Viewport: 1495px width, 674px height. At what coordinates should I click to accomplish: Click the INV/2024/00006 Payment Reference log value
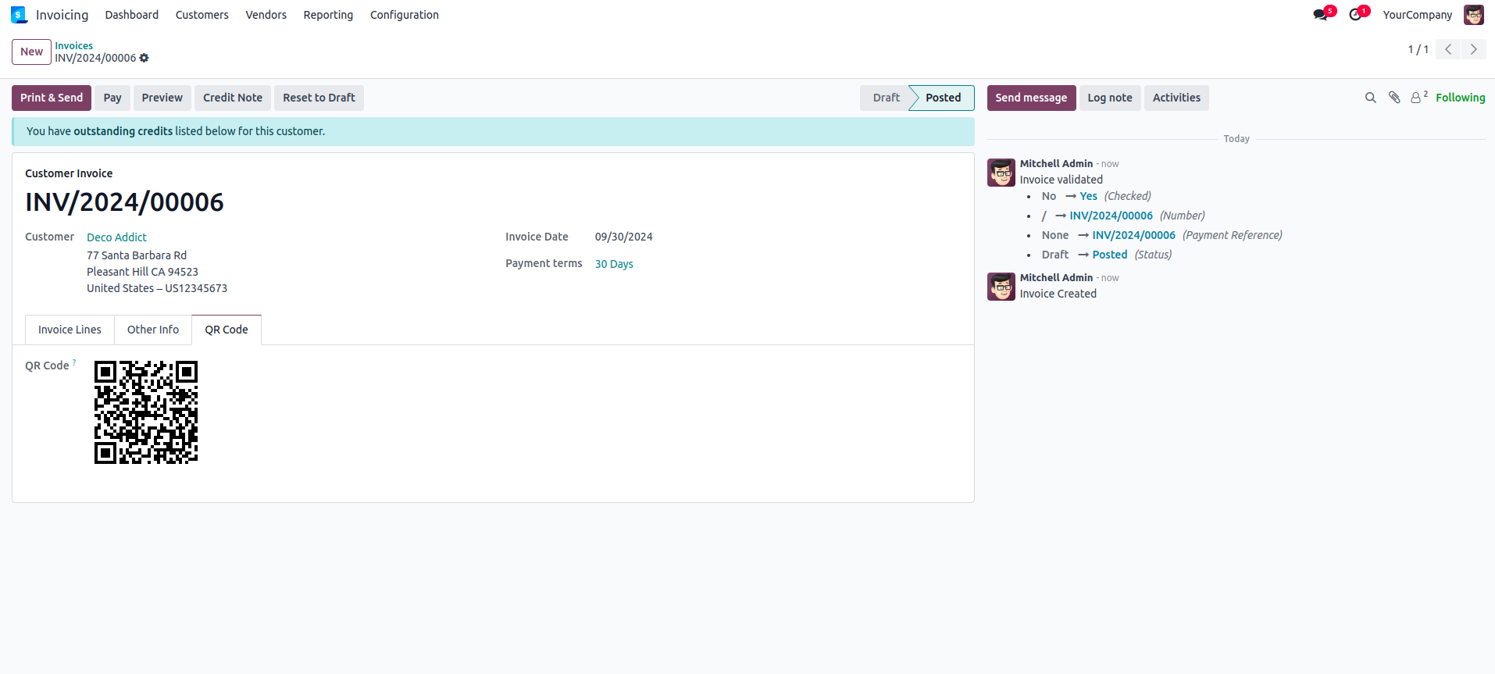1134,235
